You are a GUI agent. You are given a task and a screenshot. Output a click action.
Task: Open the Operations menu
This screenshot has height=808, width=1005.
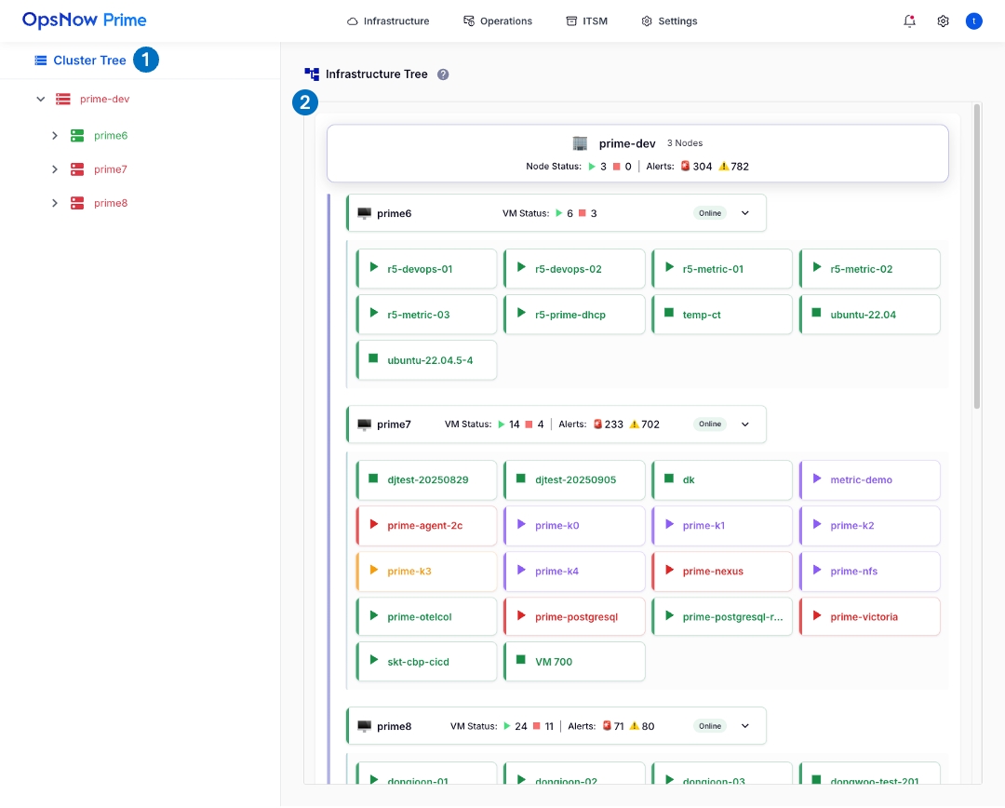498,20
